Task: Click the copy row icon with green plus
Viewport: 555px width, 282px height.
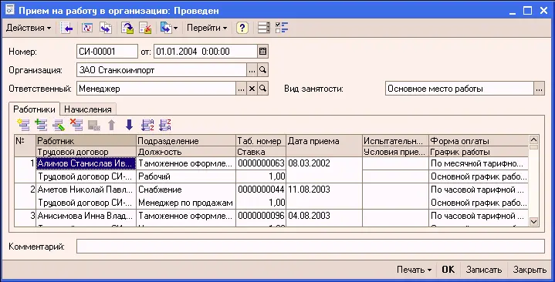Action: pos(41,125)
